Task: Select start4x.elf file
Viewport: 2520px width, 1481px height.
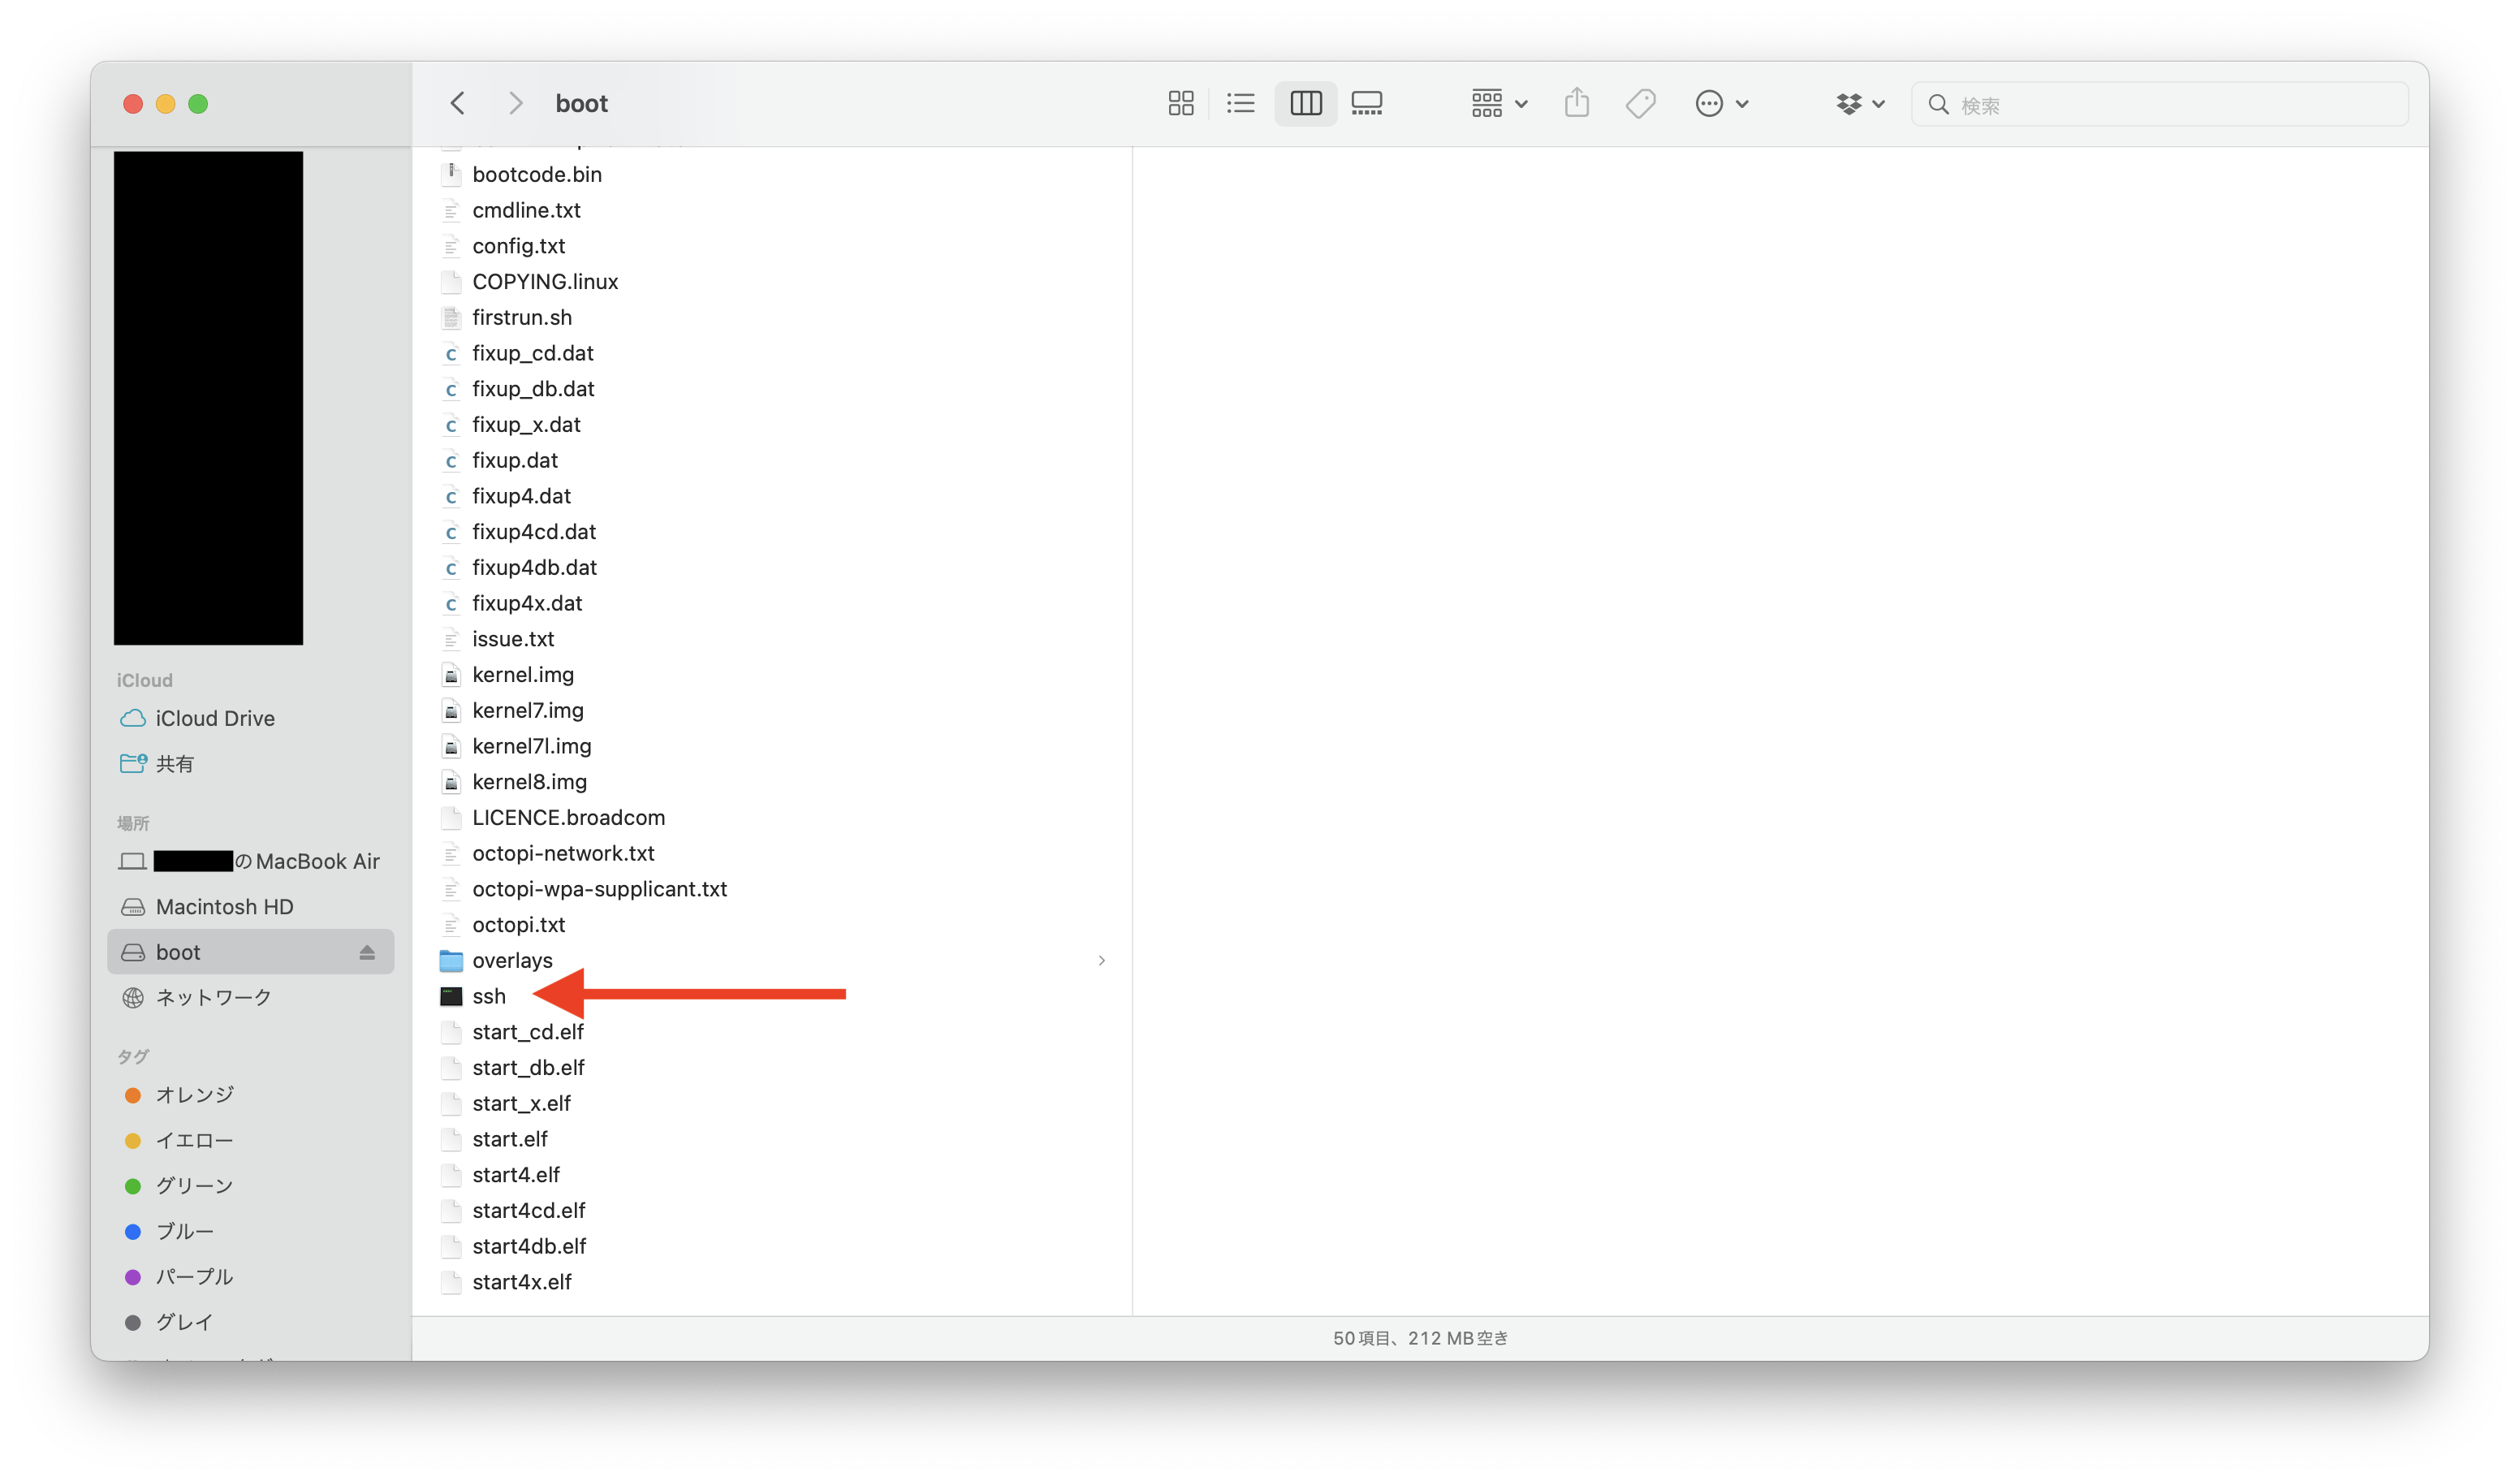Action: 522,1281
